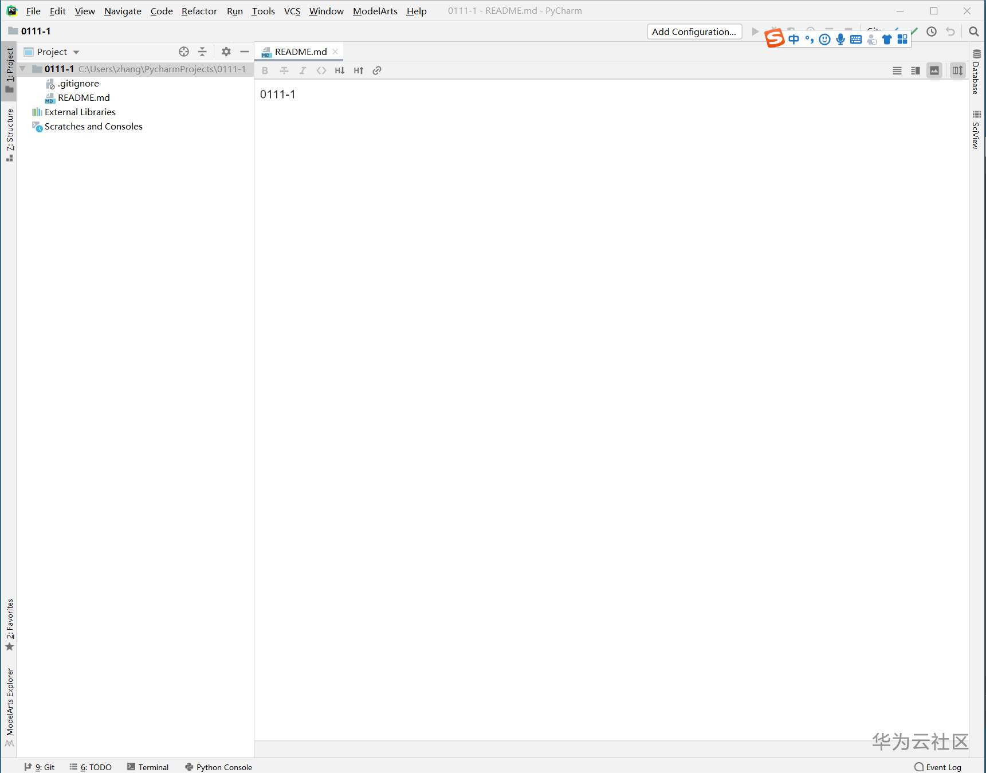Toggle the Favorites tool window stripe
This screenshot has height=773, width=986.
(9, 625)
